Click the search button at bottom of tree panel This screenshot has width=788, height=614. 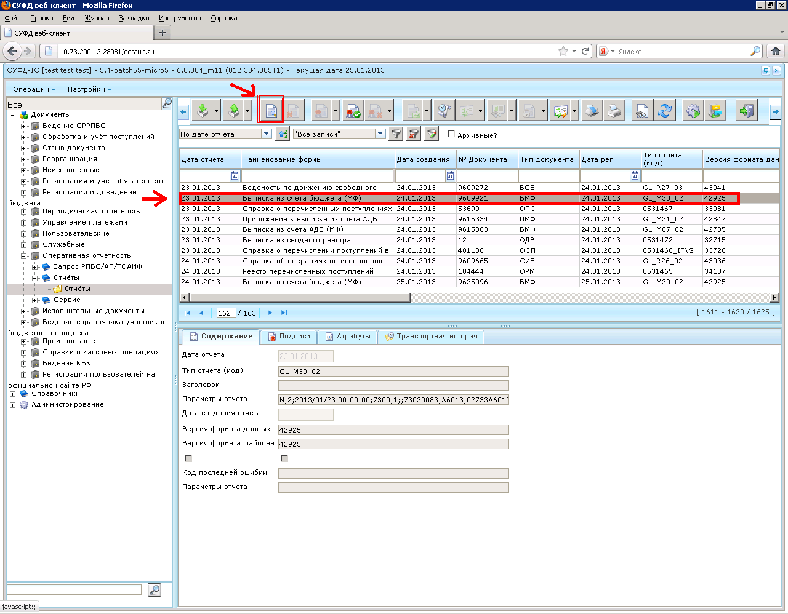[x=155, y=590]
